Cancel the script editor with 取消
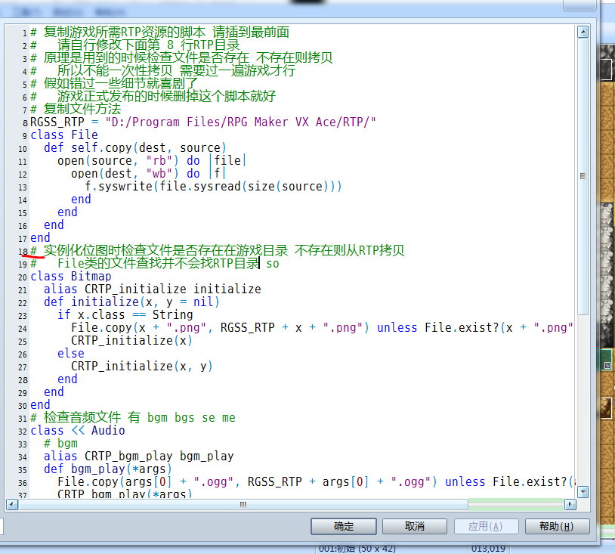The height and width of the screenshot is (554, 615). tap(415, 526)
